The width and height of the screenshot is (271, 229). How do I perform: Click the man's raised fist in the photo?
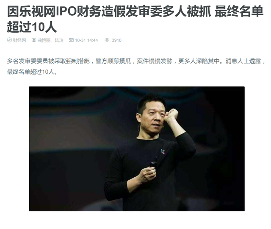point(171,114)
